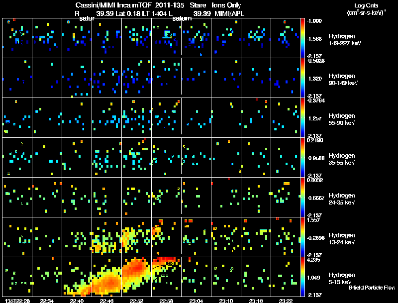
Task: Select the 5-13 keV panel at 22:52
Action: [136, 277]
